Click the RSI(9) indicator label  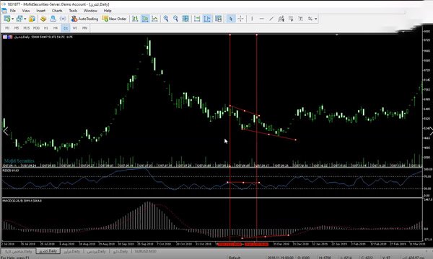coord(11,171)
